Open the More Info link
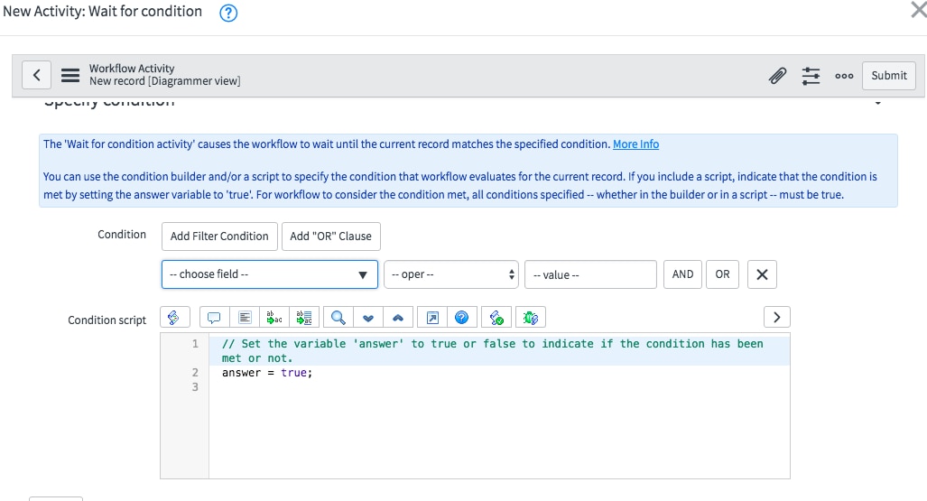Screen dimensions: 927x501 pos(635,144)
